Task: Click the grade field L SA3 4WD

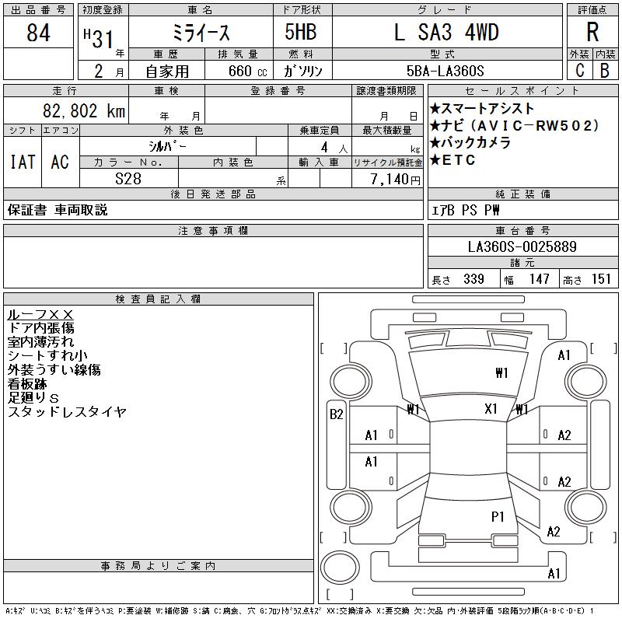Action: tap(446, 33)
